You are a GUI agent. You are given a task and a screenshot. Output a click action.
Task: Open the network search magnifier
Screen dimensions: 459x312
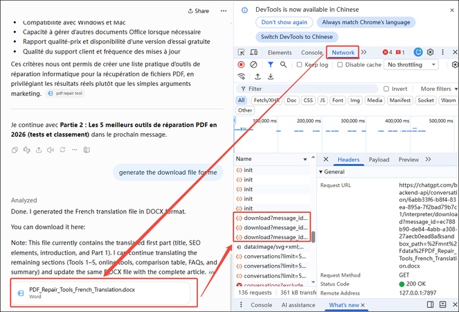pyautogui.click(x=283, y=64)
